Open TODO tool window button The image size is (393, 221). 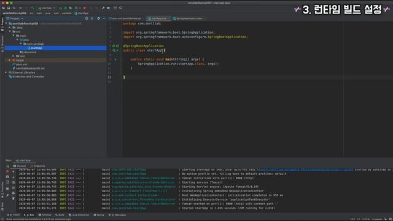coord(14,215)
